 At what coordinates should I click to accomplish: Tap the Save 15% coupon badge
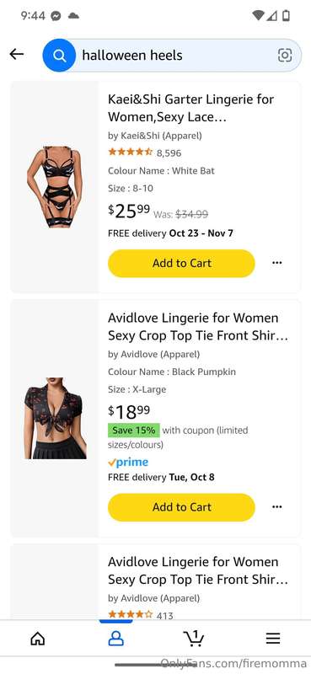(134, 431)
